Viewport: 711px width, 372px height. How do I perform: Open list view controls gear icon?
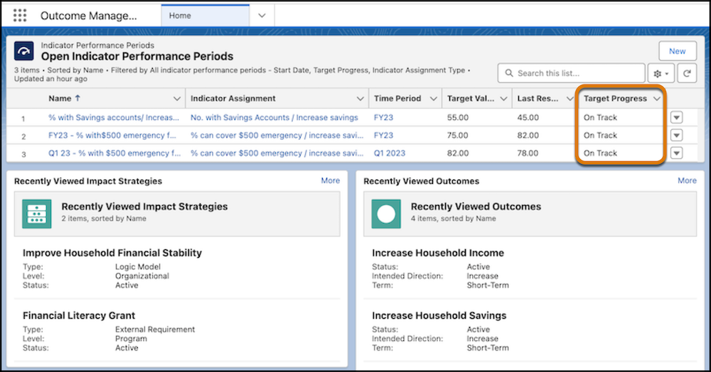click(661, 73)
